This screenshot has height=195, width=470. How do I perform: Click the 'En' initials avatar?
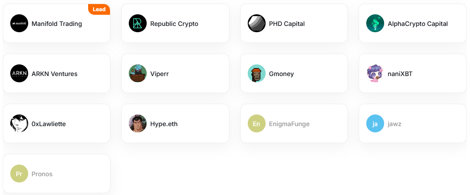[257, 123]
